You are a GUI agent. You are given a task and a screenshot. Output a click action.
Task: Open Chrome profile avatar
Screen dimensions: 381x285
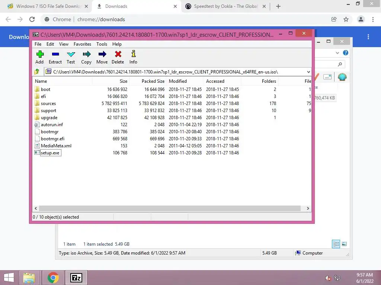[361, 19]
